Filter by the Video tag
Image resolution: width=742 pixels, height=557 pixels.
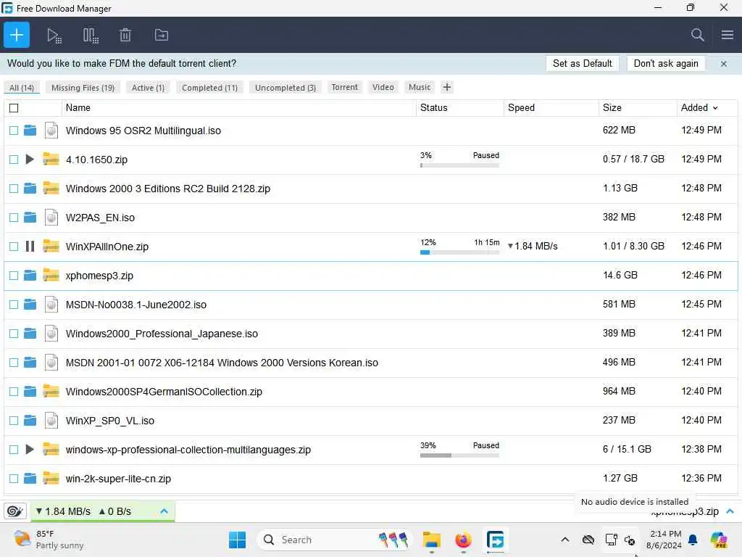point(383,87)
